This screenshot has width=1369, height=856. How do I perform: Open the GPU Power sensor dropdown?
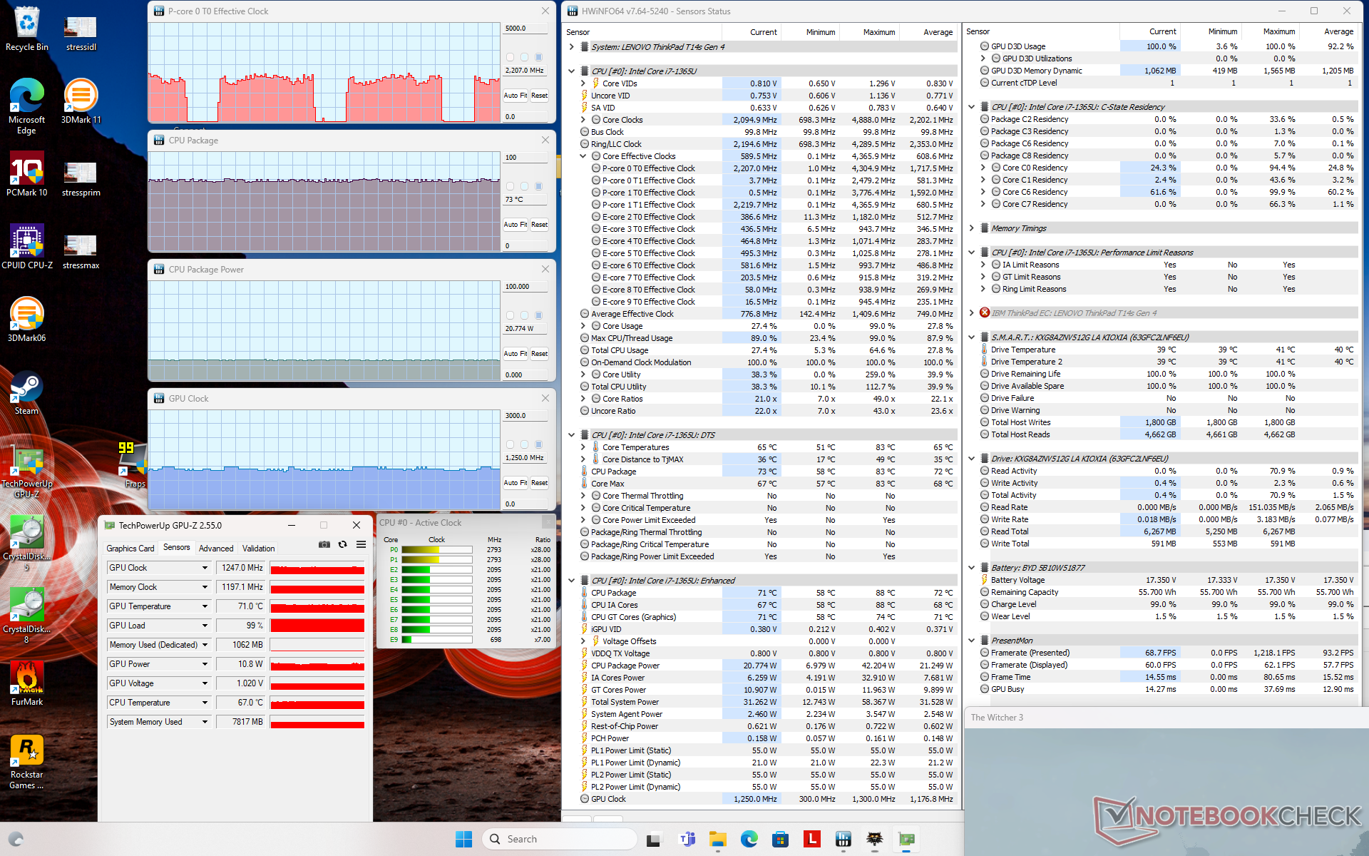[205, 664]
